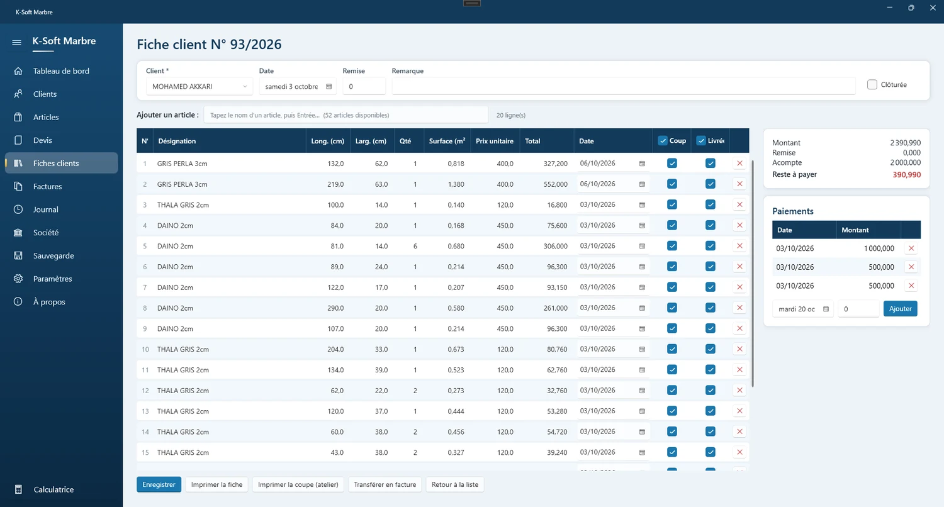Click the Ajouter payment button
Screen dimensions: 944x507
900,309
